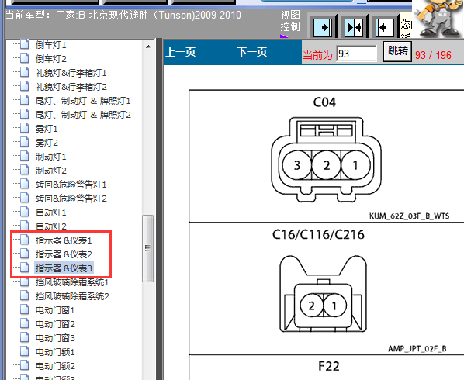Select 指示器 &仪表2 entry
464x380 pixels.
pos(64,254)
